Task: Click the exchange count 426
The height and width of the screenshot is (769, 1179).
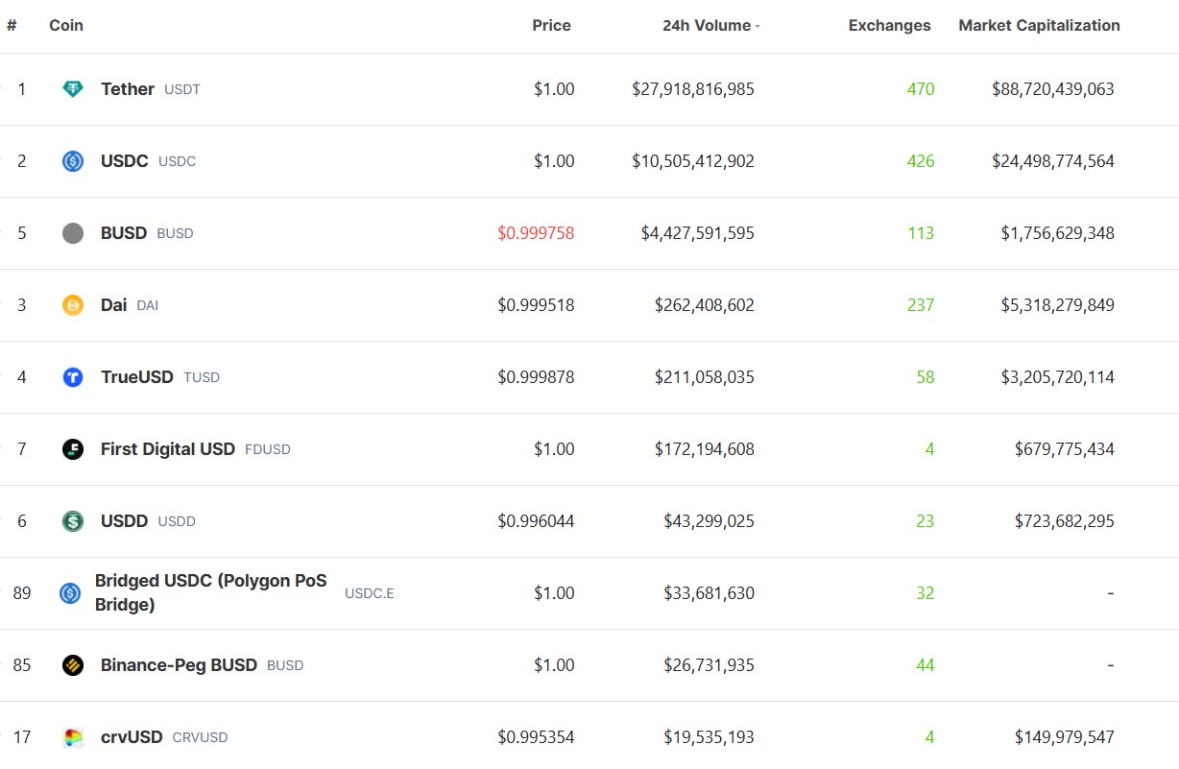Action: pyautogui.click(x=921, y=161)
